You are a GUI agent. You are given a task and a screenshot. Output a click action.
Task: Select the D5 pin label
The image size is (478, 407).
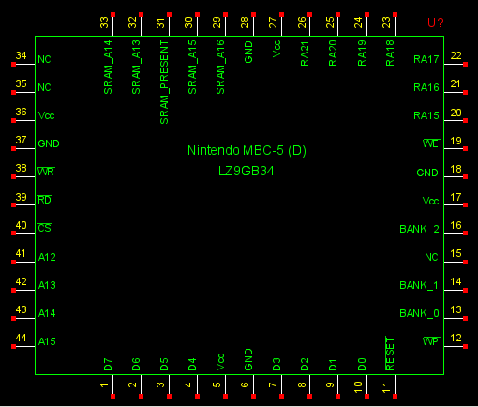point(164,365)
